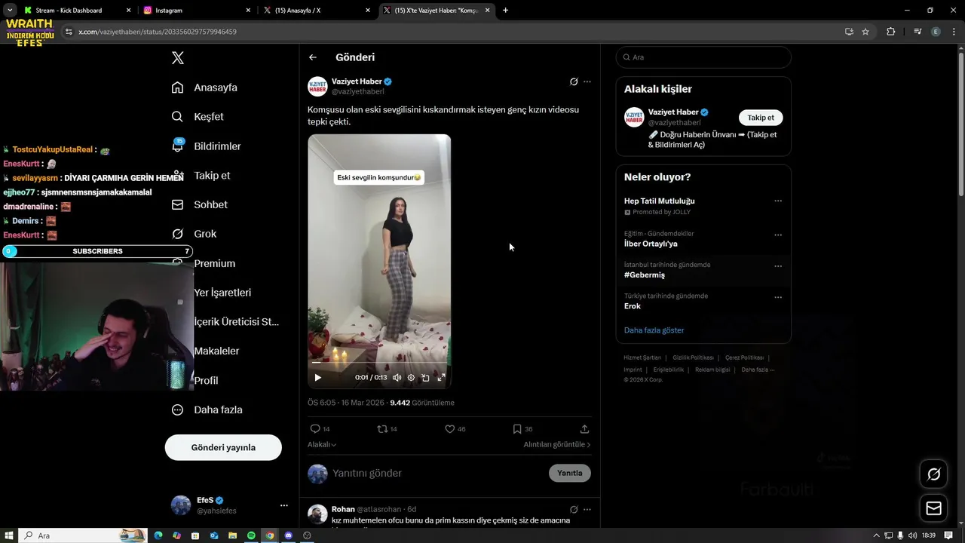Open Sohbet messages in the sidebar
Image resolution: width=965 pixels, height=543 pixels.
[200, 204]
